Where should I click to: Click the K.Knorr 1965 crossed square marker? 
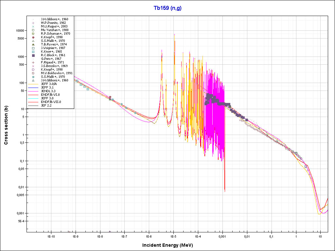pyautogui.click(x=33, y=52)
